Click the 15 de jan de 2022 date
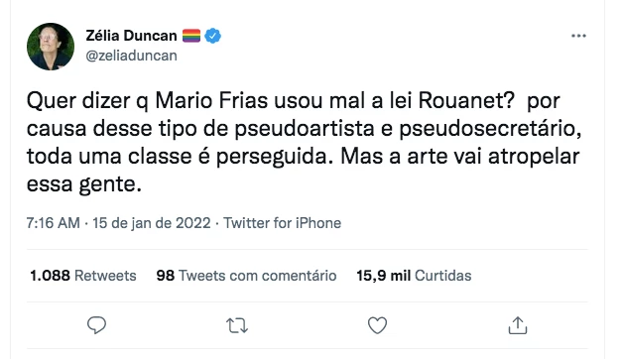The image size is (623, 359). tap(152, 223)
